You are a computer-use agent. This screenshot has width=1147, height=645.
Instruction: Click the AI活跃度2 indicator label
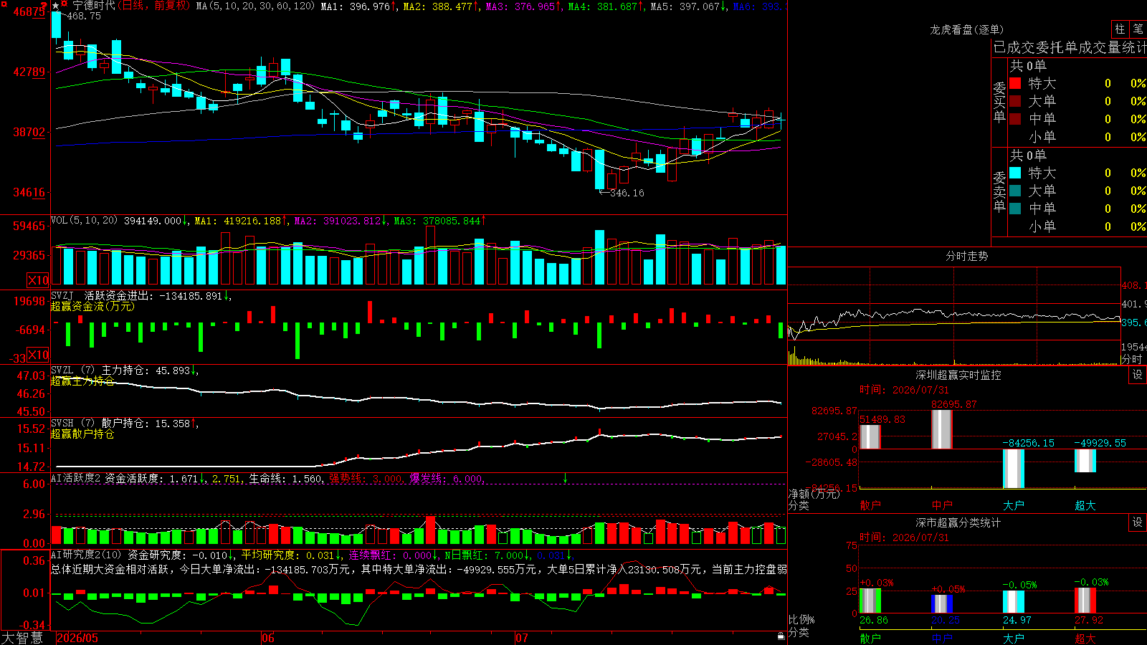point(76,478)
